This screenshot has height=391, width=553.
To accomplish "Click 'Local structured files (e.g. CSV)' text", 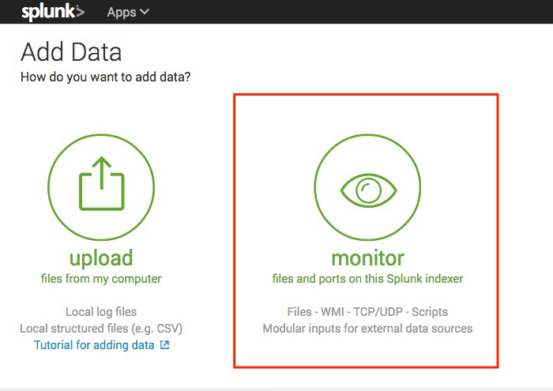I will 101,329.
